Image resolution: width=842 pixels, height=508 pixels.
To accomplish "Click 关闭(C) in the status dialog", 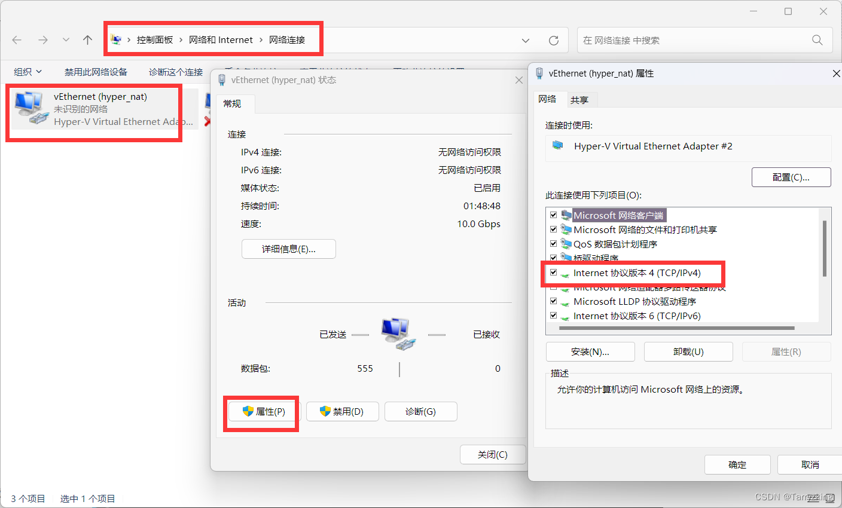I will pos(493,455).
